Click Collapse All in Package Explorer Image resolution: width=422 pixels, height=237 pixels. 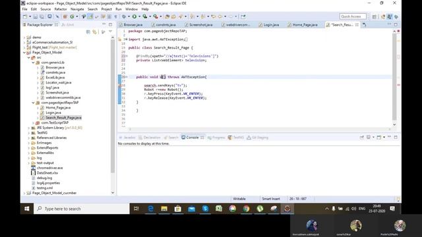click(88, 32)
